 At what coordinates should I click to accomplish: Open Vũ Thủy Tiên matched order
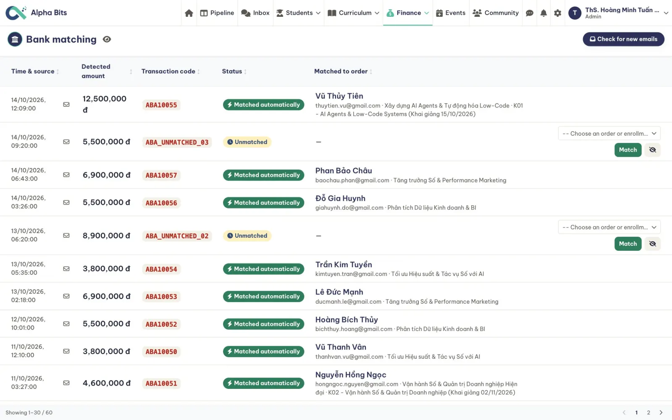pos(339,96)
